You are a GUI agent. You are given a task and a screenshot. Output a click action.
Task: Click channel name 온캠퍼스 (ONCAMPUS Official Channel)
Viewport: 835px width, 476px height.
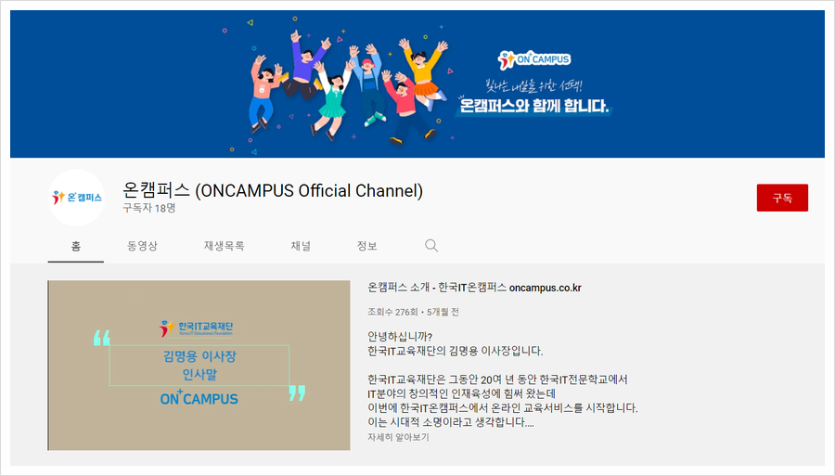pyautogui.click(x=273, y=190)
